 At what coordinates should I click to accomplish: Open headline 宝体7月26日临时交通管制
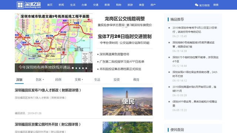point(125,36)
